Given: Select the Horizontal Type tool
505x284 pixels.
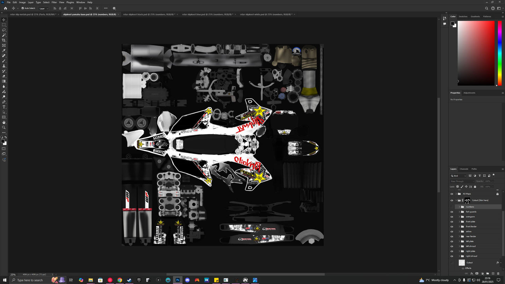Looking at the screenshot, I should click(x=4, y=107).
